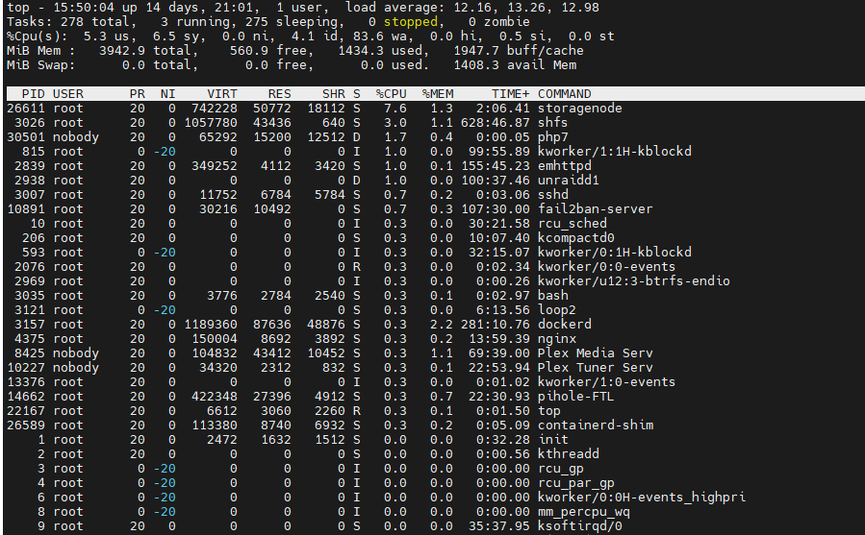
Task: Click PID 26611 in the list
Action: pyautogui.click(x=25, y=109)
